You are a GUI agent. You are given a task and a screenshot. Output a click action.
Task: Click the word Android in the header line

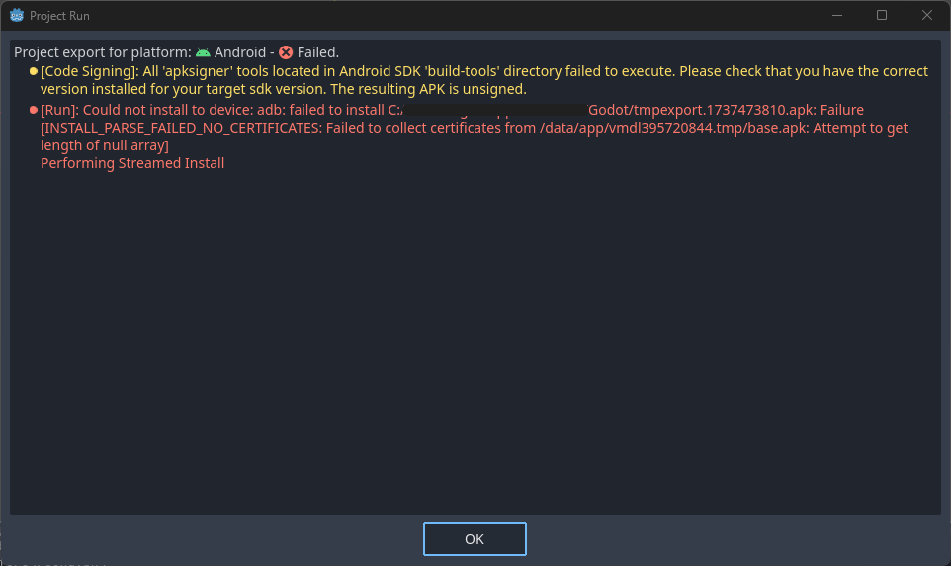240,52
